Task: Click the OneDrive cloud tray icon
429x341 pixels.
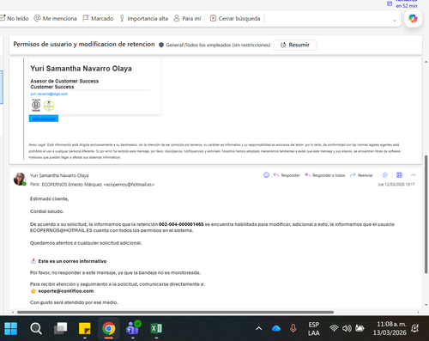Action: (276, 328)
